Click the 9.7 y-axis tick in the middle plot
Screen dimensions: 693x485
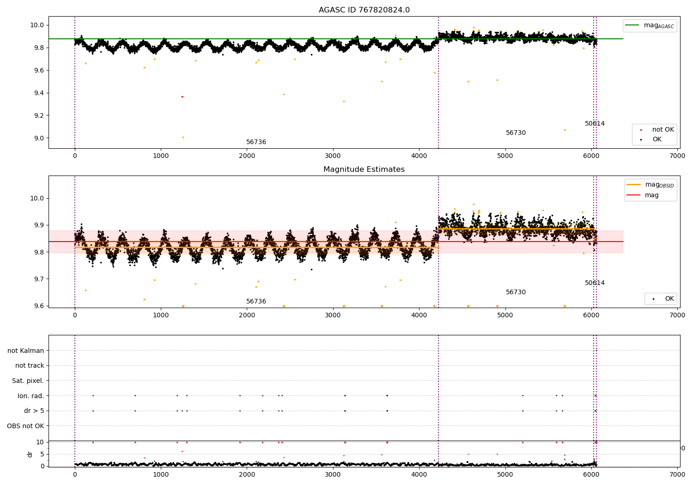[38, 279]
